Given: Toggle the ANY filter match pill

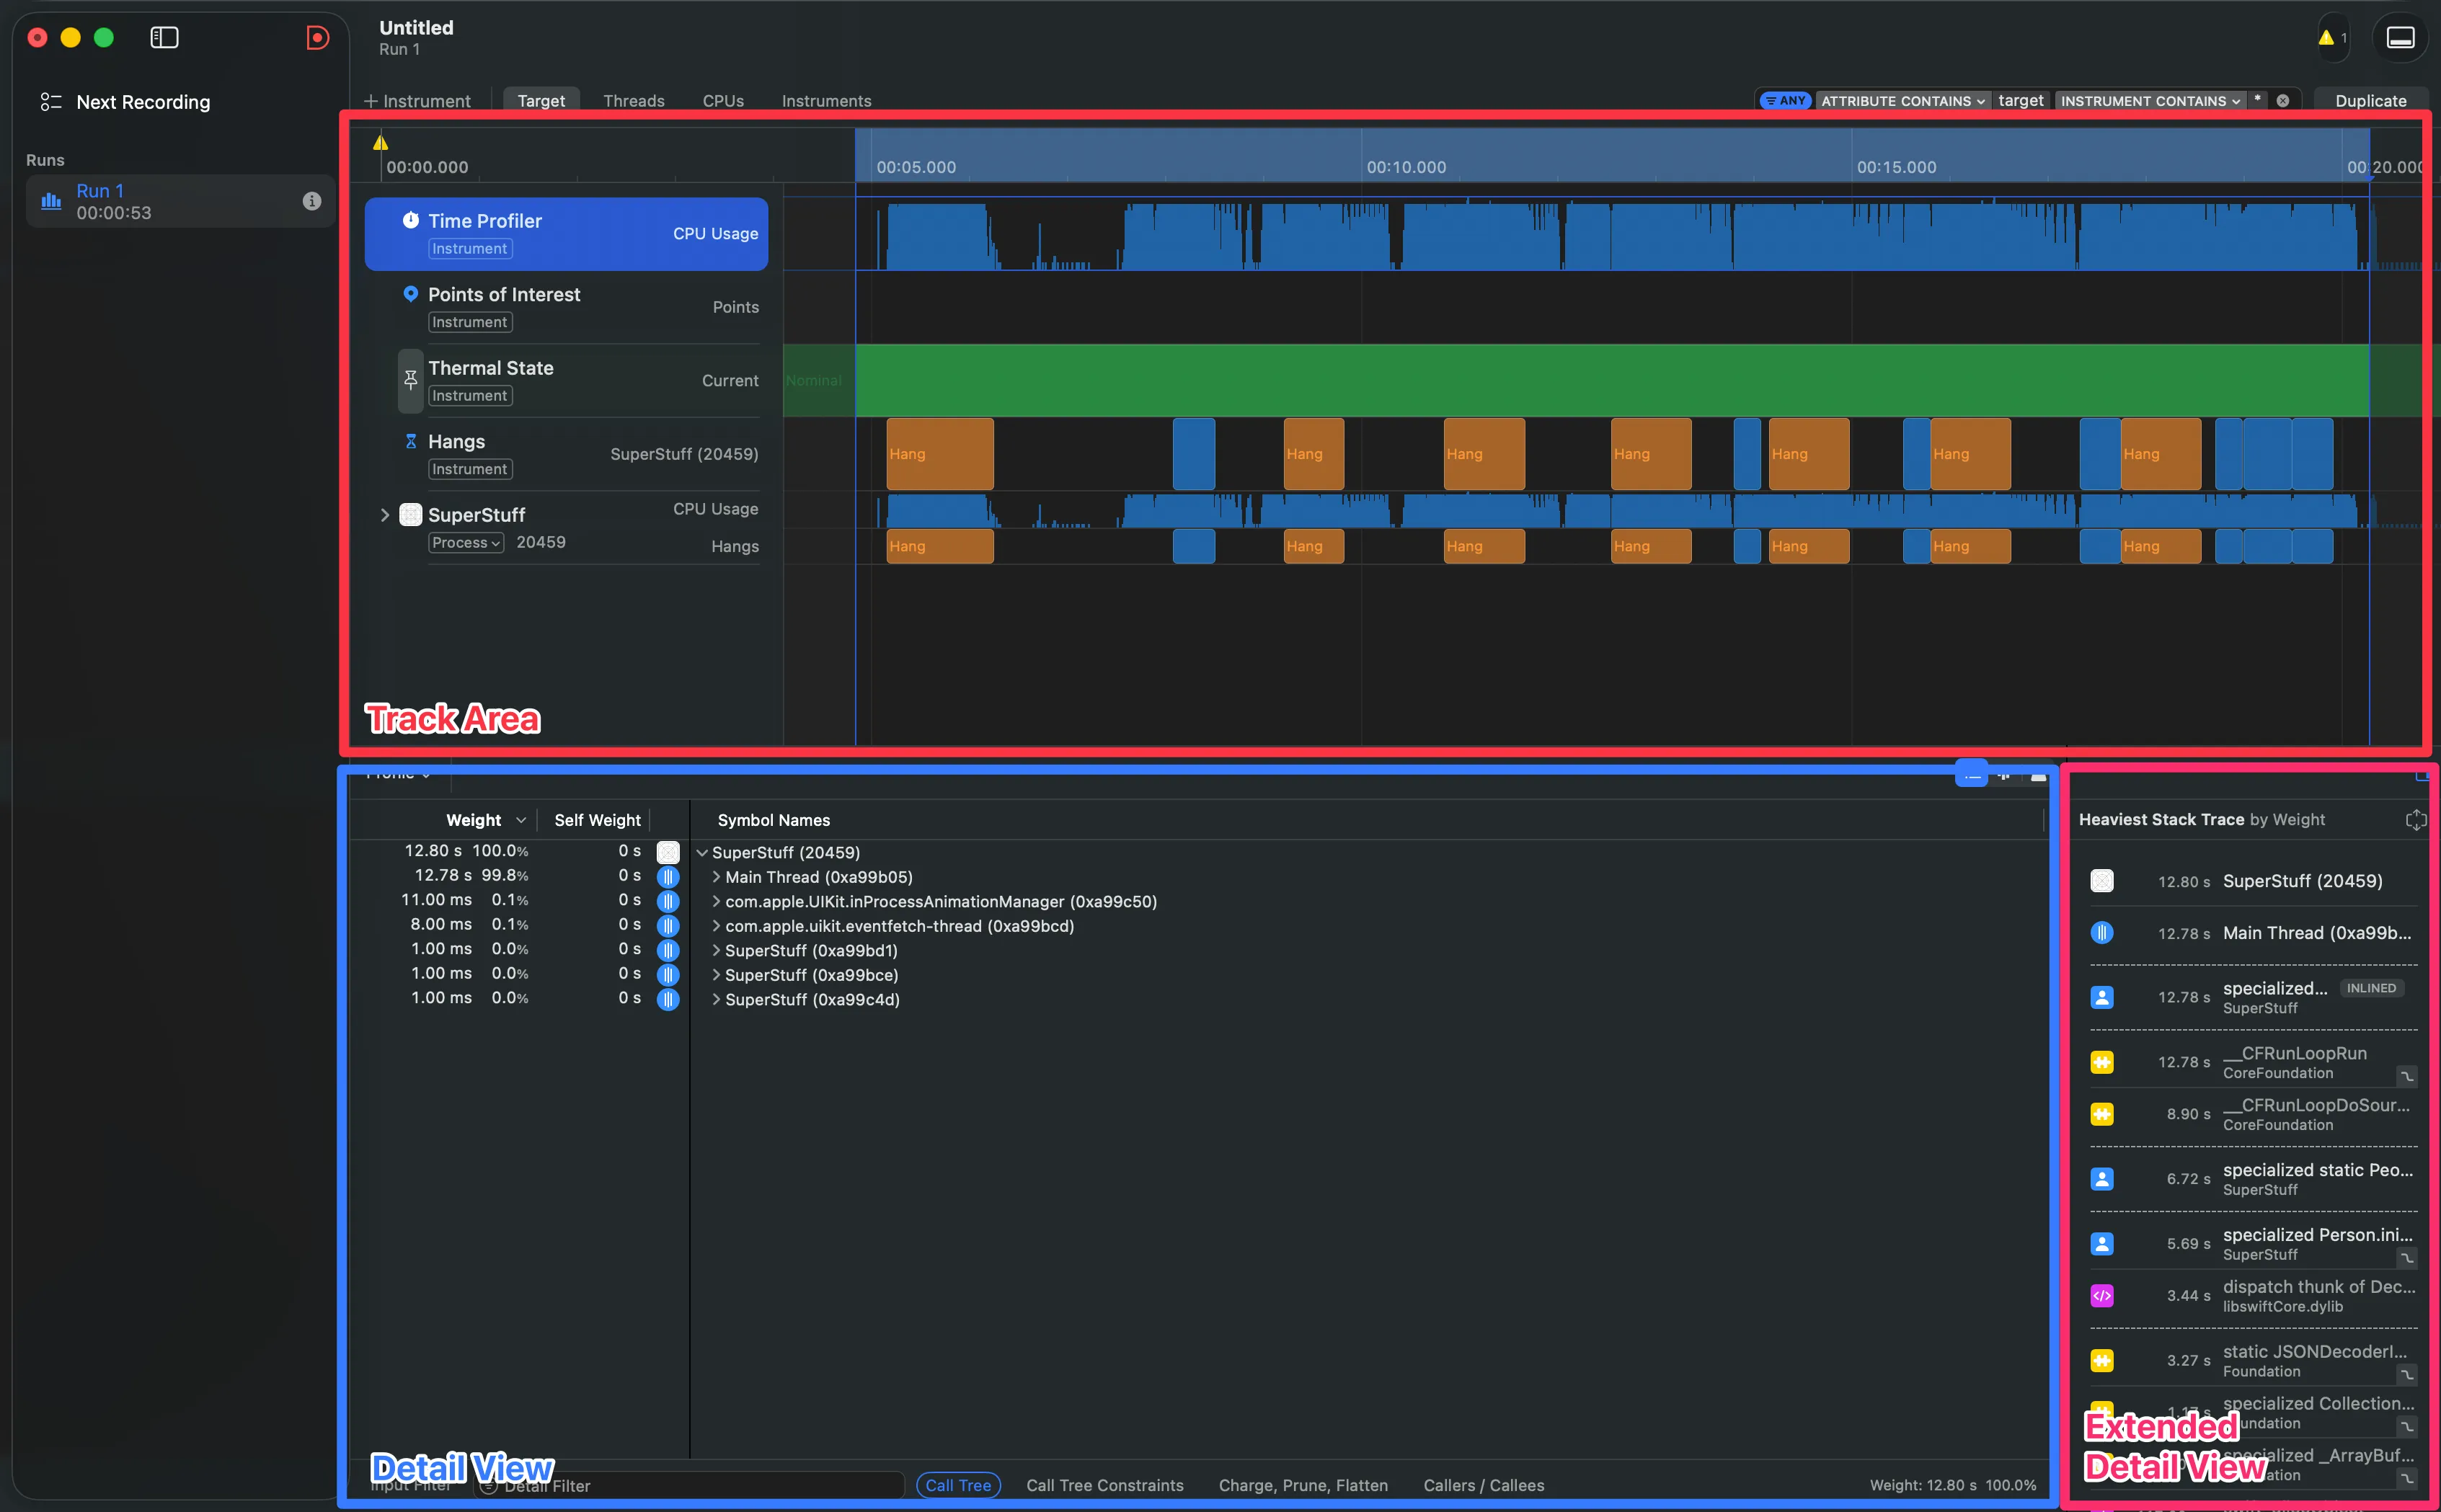Looking at the screenshot, I should pyautogui.click(x=1786, y=101).
